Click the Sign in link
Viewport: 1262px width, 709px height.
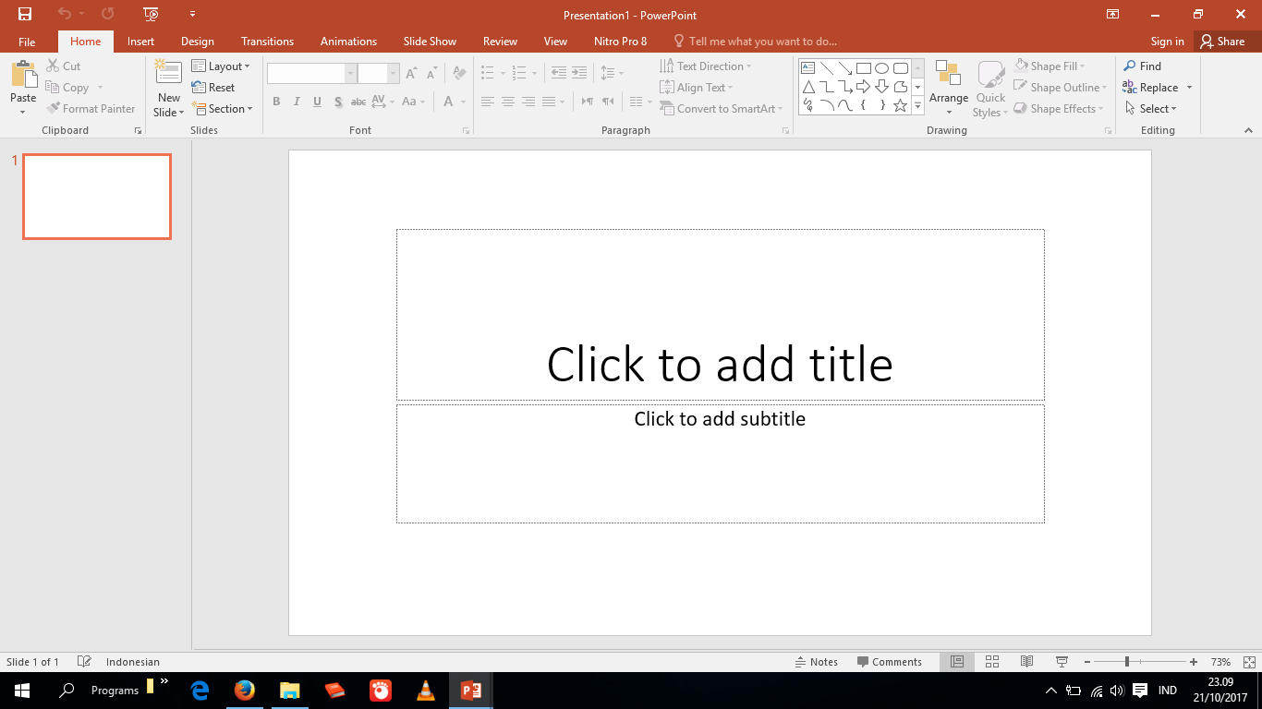point(1167,41)
